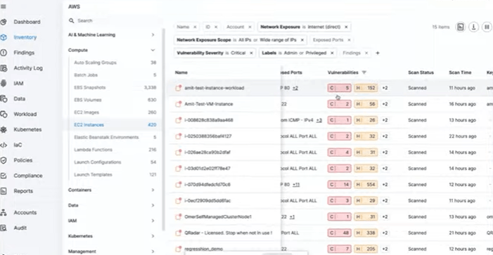Remove the Findings filter chip
The height and width of the screenshot is (255, 493).
366,53
